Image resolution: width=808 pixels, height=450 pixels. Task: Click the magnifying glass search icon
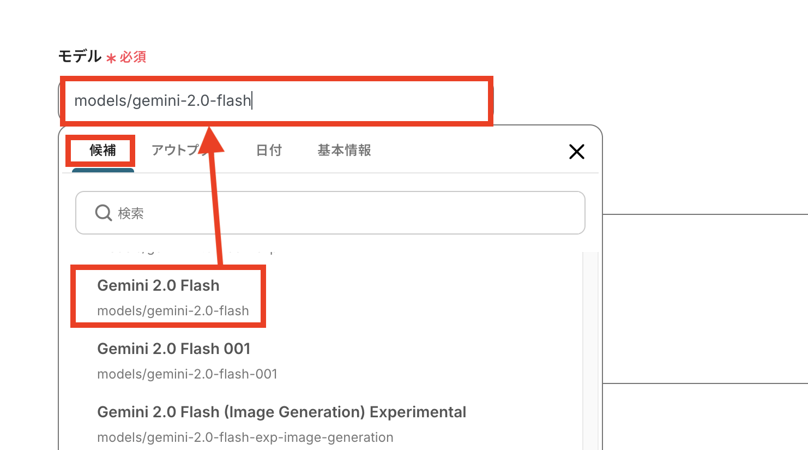tap(104, 213)
